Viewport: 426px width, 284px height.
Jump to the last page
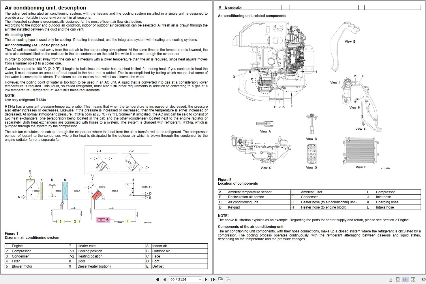(x=213, y=279)
